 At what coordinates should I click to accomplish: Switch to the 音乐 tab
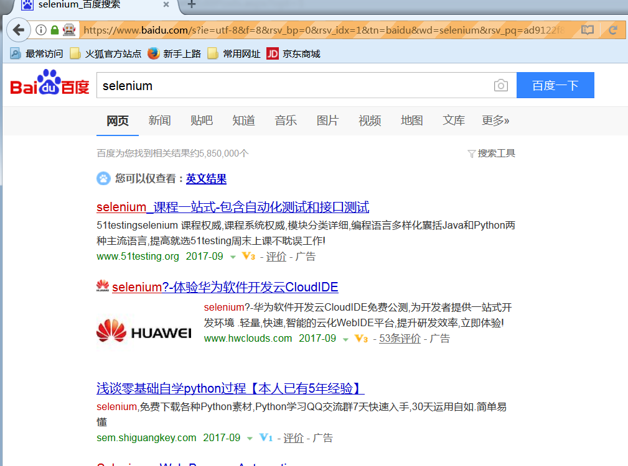[286, 121]
